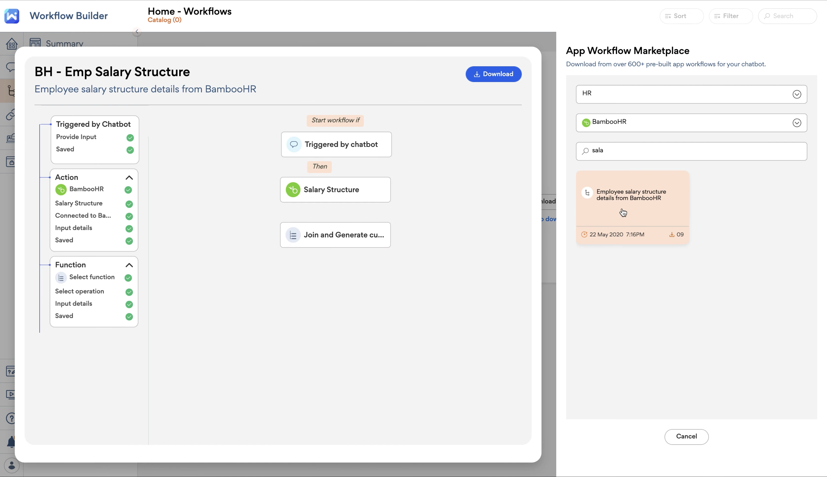Click green check beside Salary Structure step

pos(129,204)
